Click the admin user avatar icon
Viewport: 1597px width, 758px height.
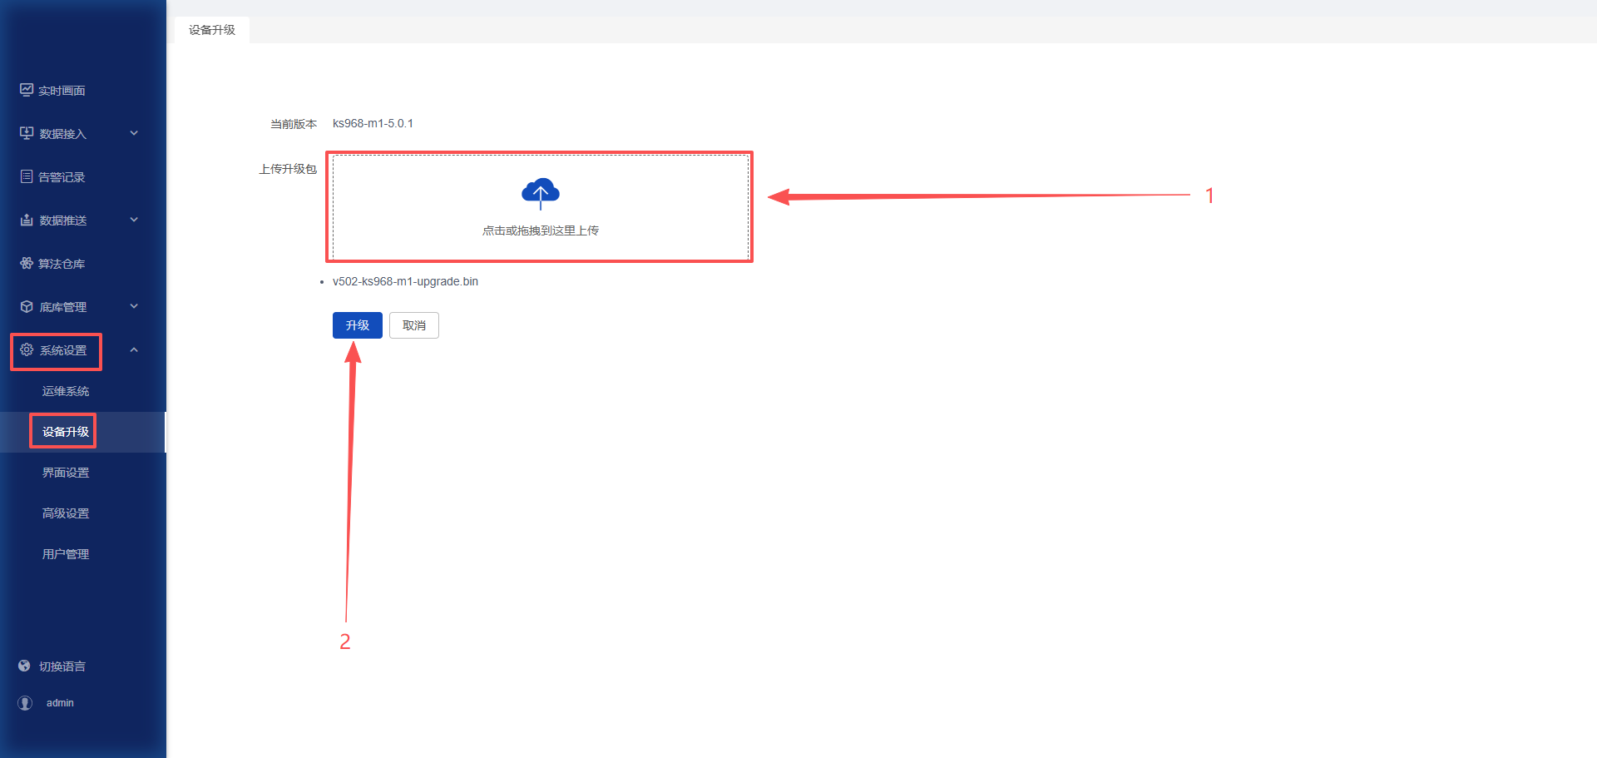[x=25, y=703]
